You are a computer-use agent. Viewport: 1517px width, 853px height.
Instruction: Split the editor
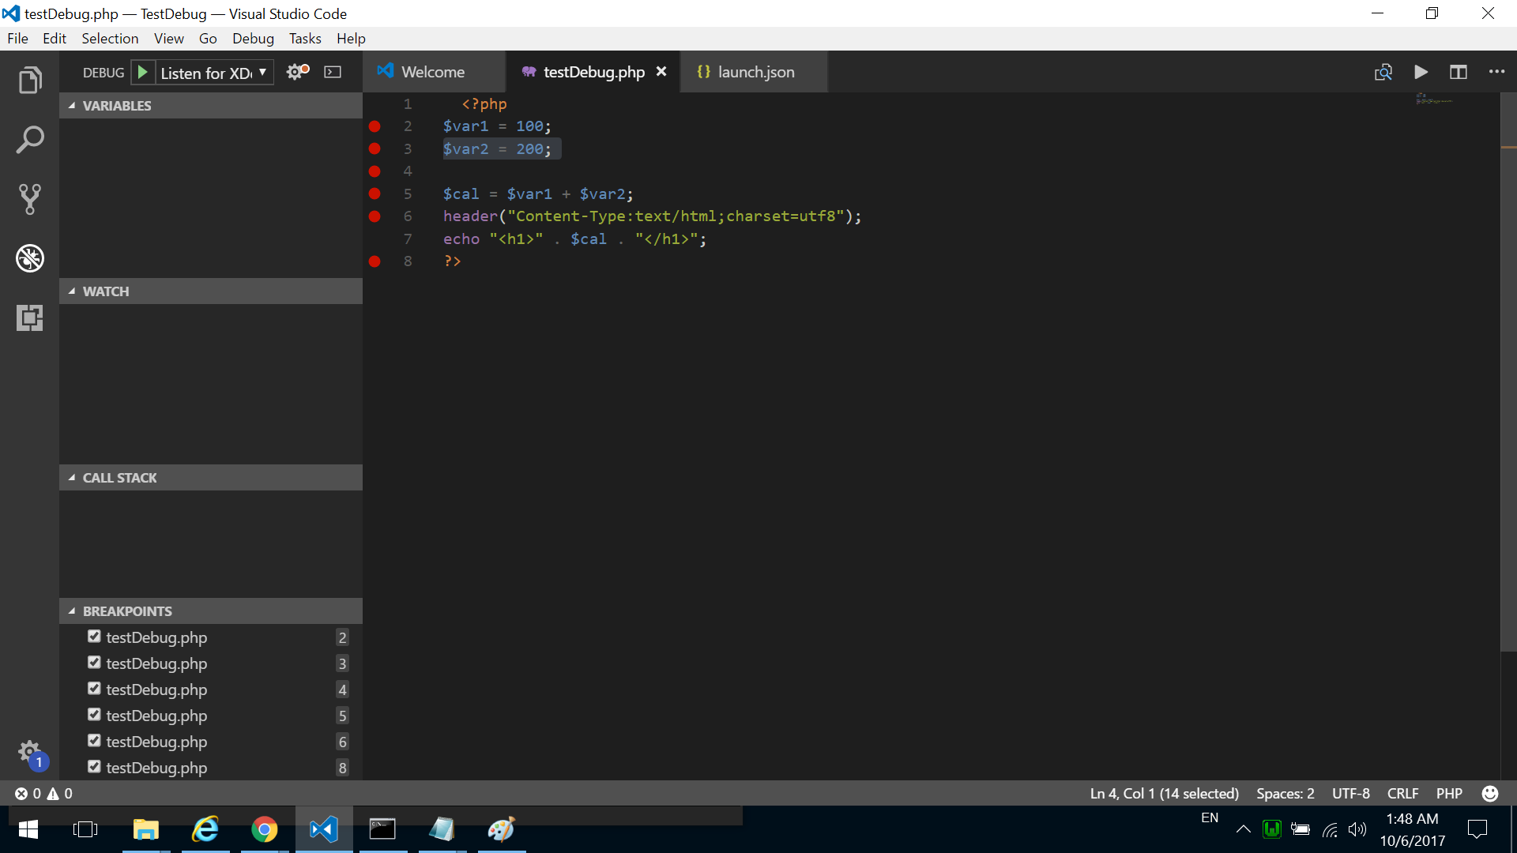pos(1459,72)
